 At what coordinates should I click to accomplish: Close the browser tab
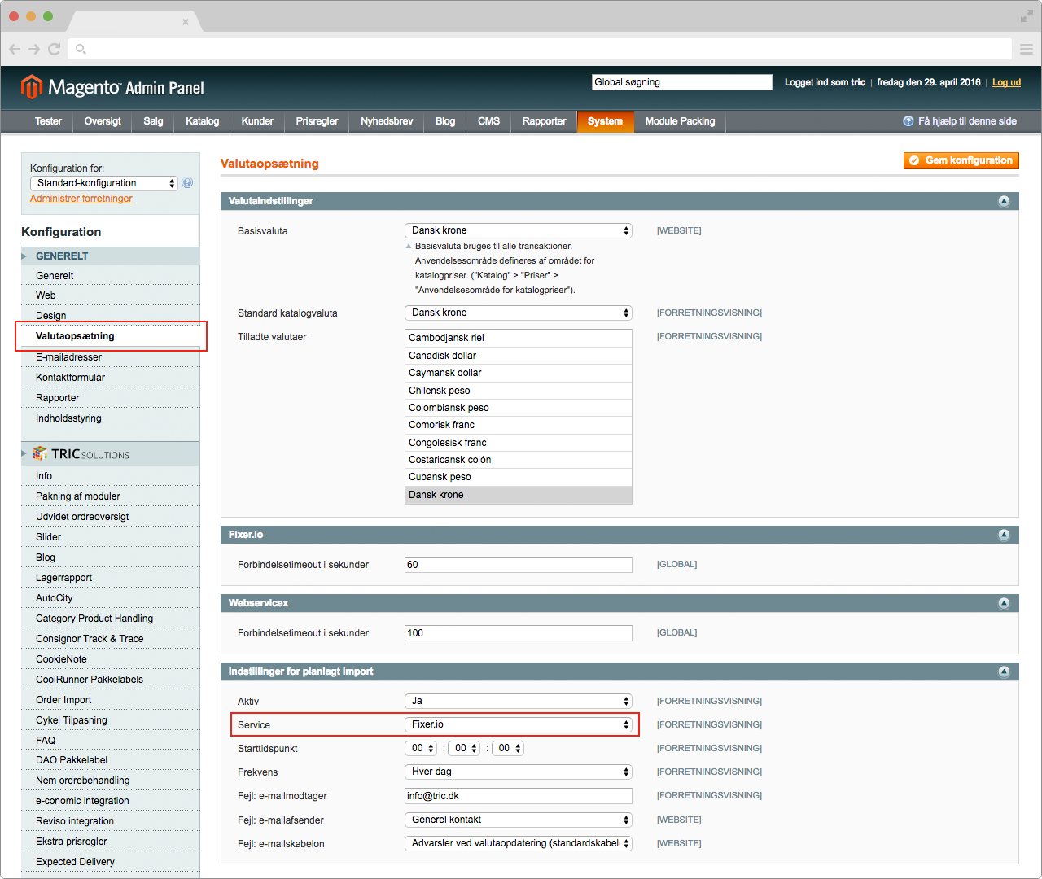pyautogui.click(x=186, y=22)
